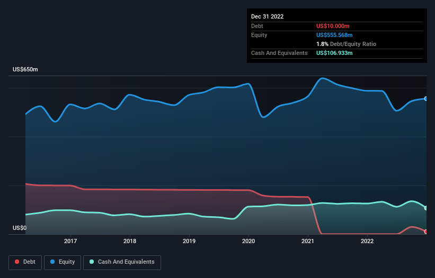Click the 2019 x-axis label
435x278 pixels.
[x=189, y=241]
